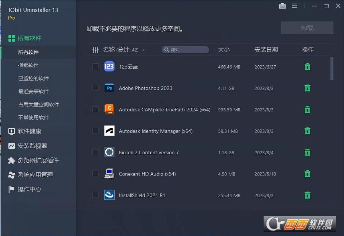This screenshot has width=344, height=236.
Task: Sort list by 大小 column
Action: tap(225, 50)
